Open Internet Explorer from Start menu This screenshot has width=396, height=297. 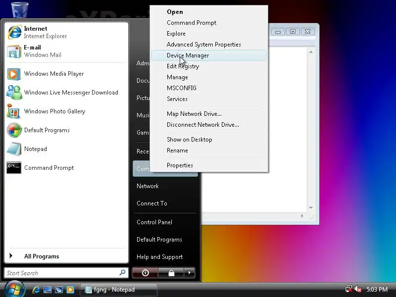point(66,32)
